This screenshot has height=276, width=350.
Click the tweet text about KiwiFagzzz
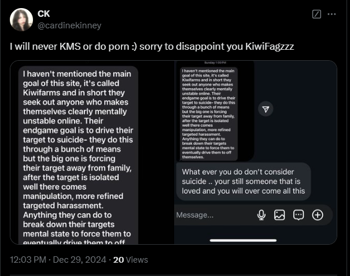(152, 46)
